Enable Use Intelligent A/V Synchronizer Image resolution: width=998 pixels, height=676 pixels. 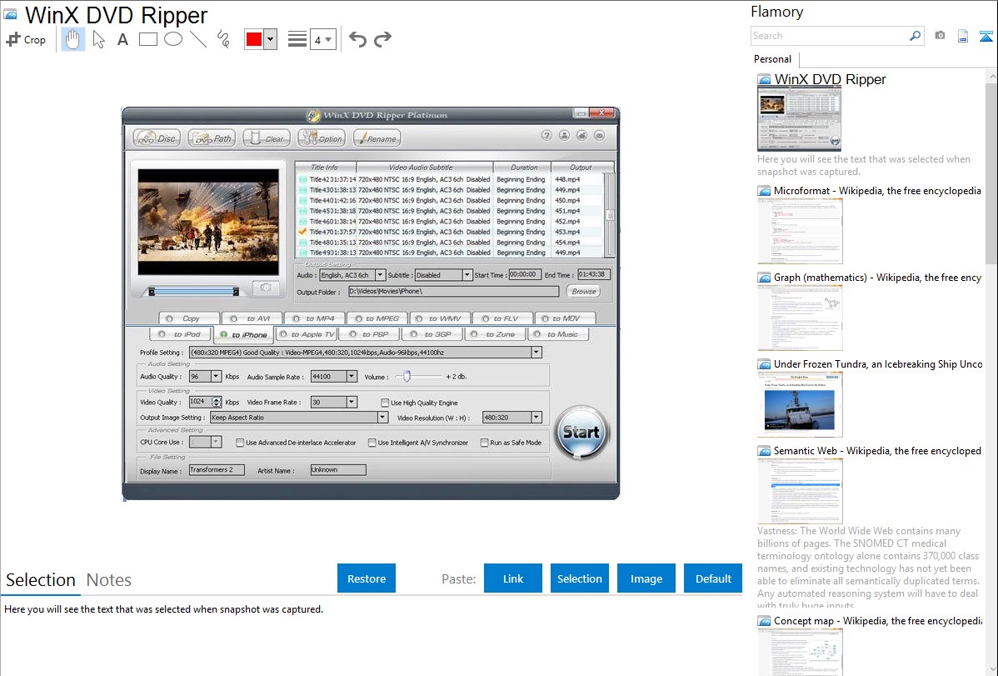point(372,443)
